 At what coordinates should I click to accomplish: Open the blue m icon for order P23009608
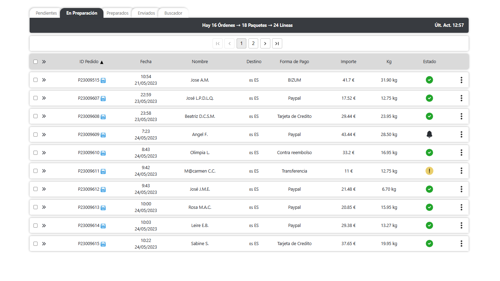(x=103, y=117)
